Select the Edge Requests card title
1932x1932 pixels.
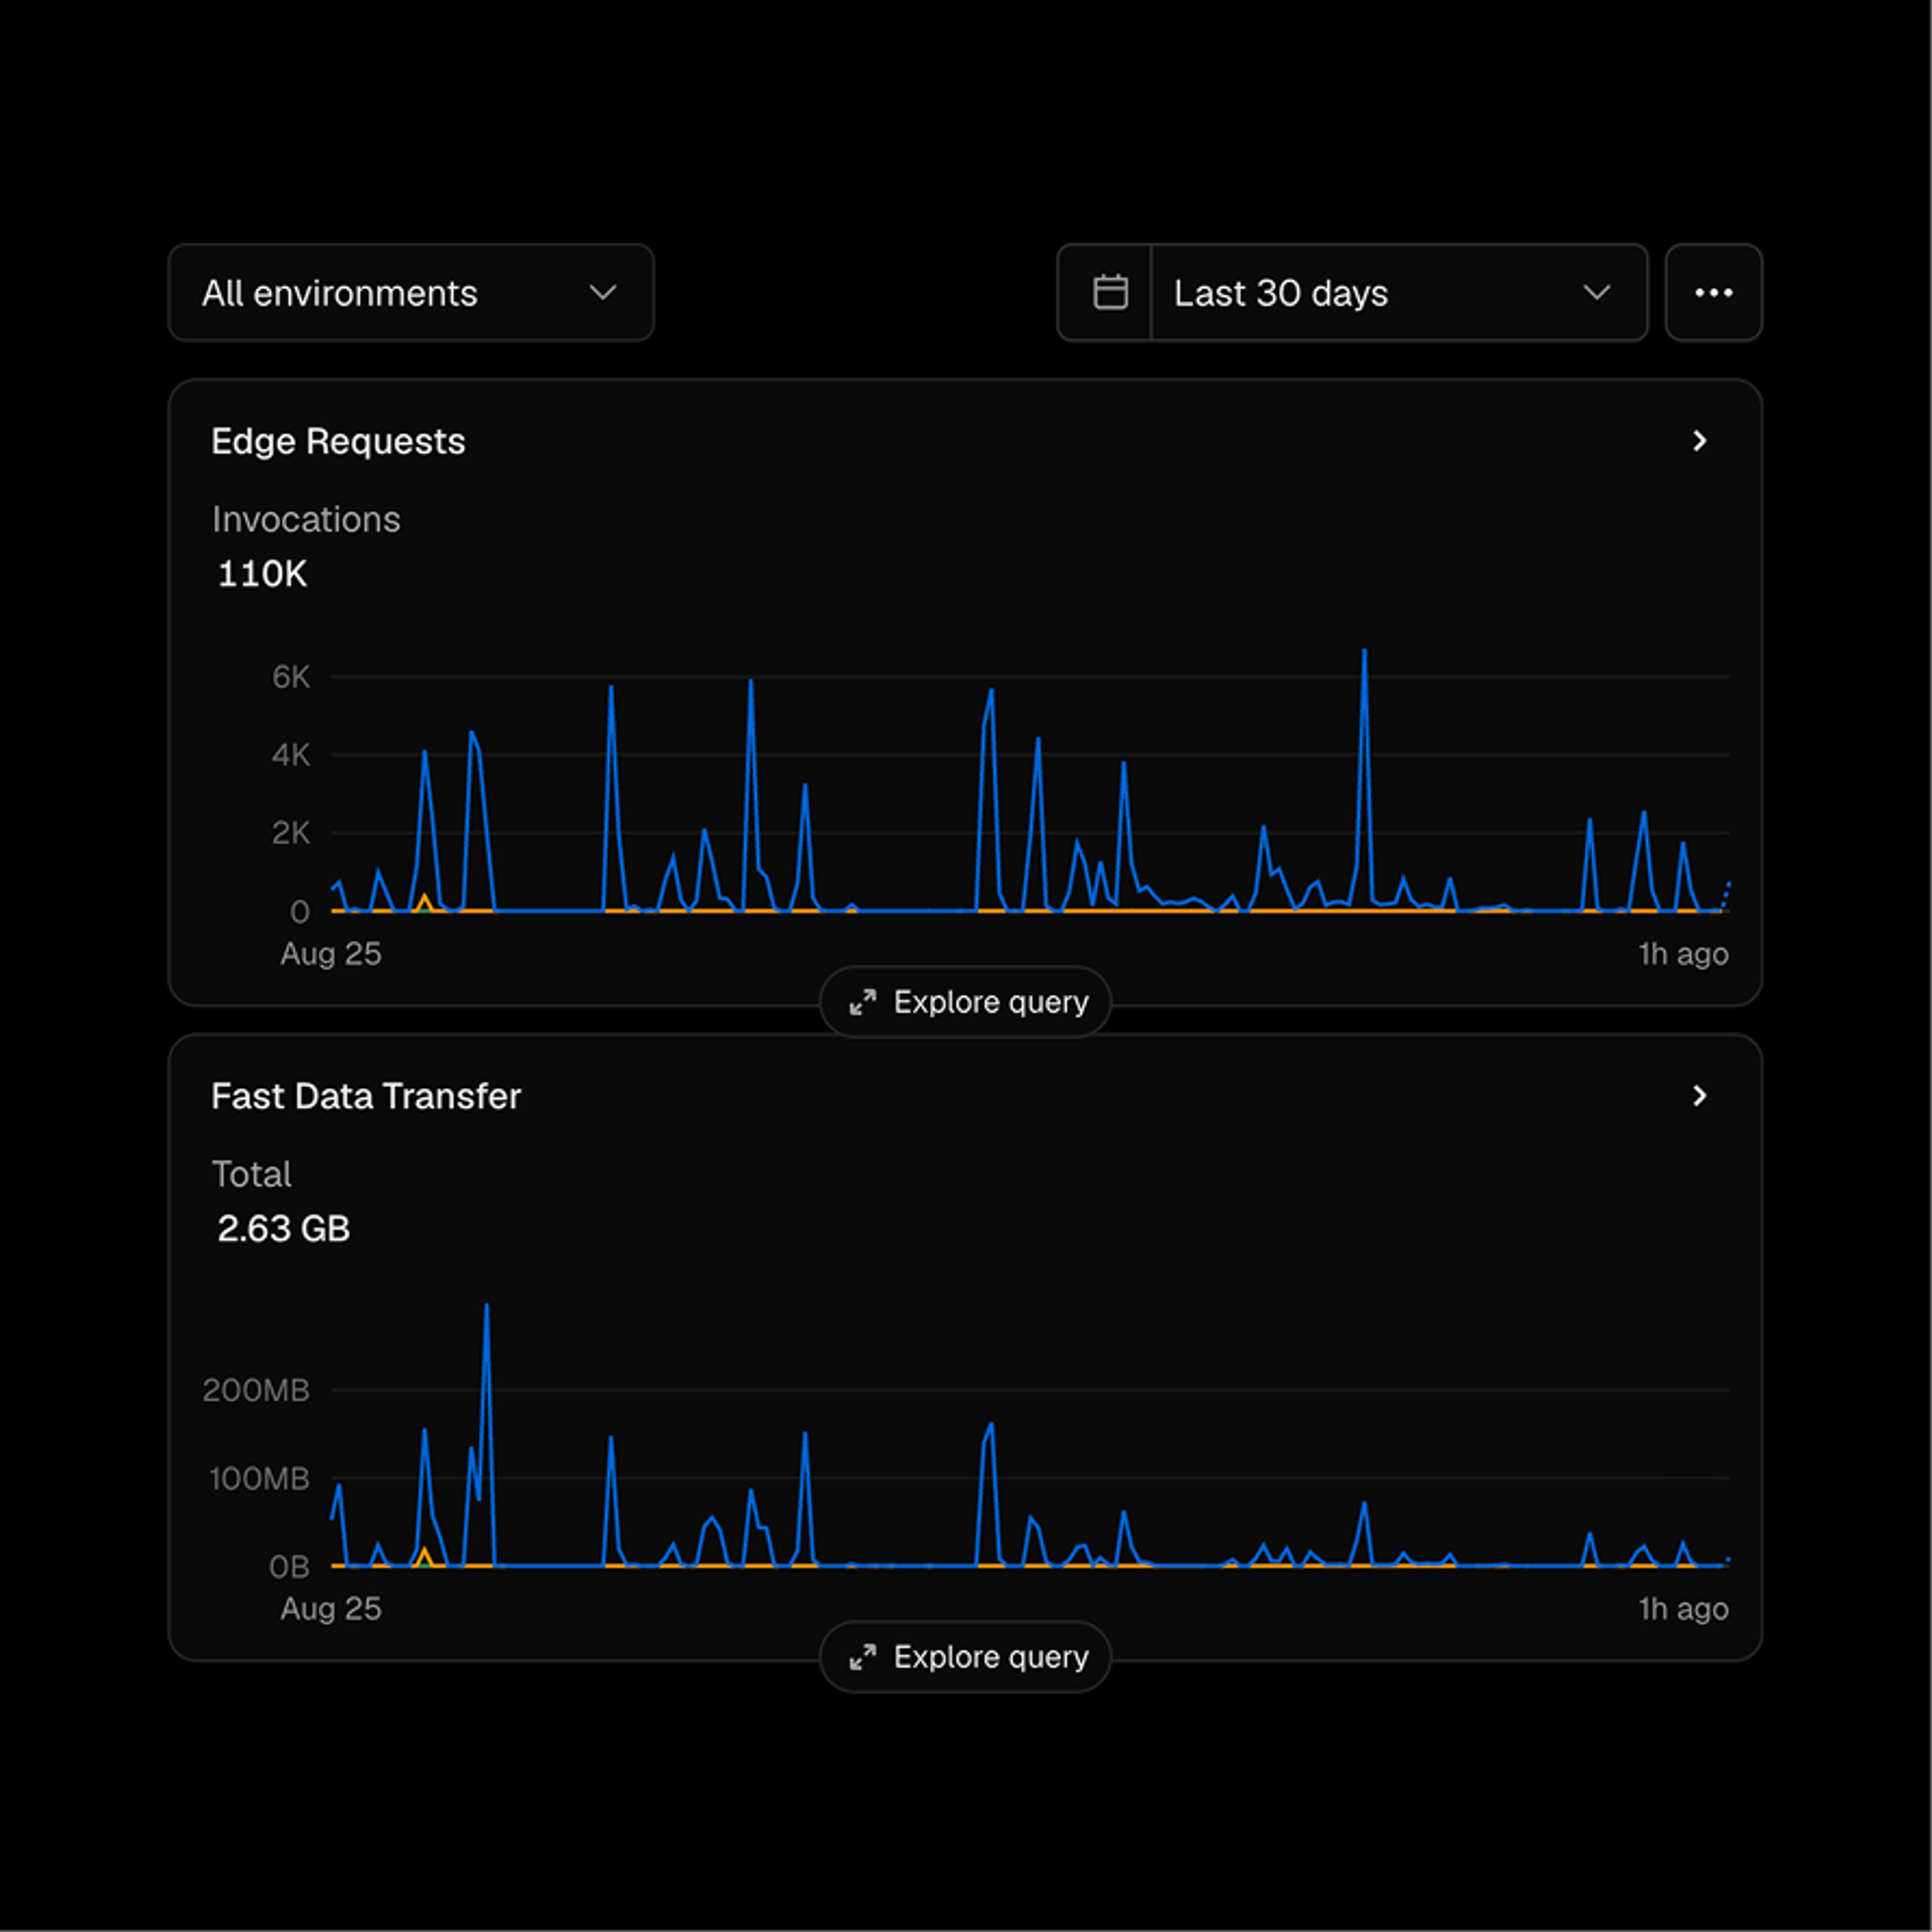(338, 441)
